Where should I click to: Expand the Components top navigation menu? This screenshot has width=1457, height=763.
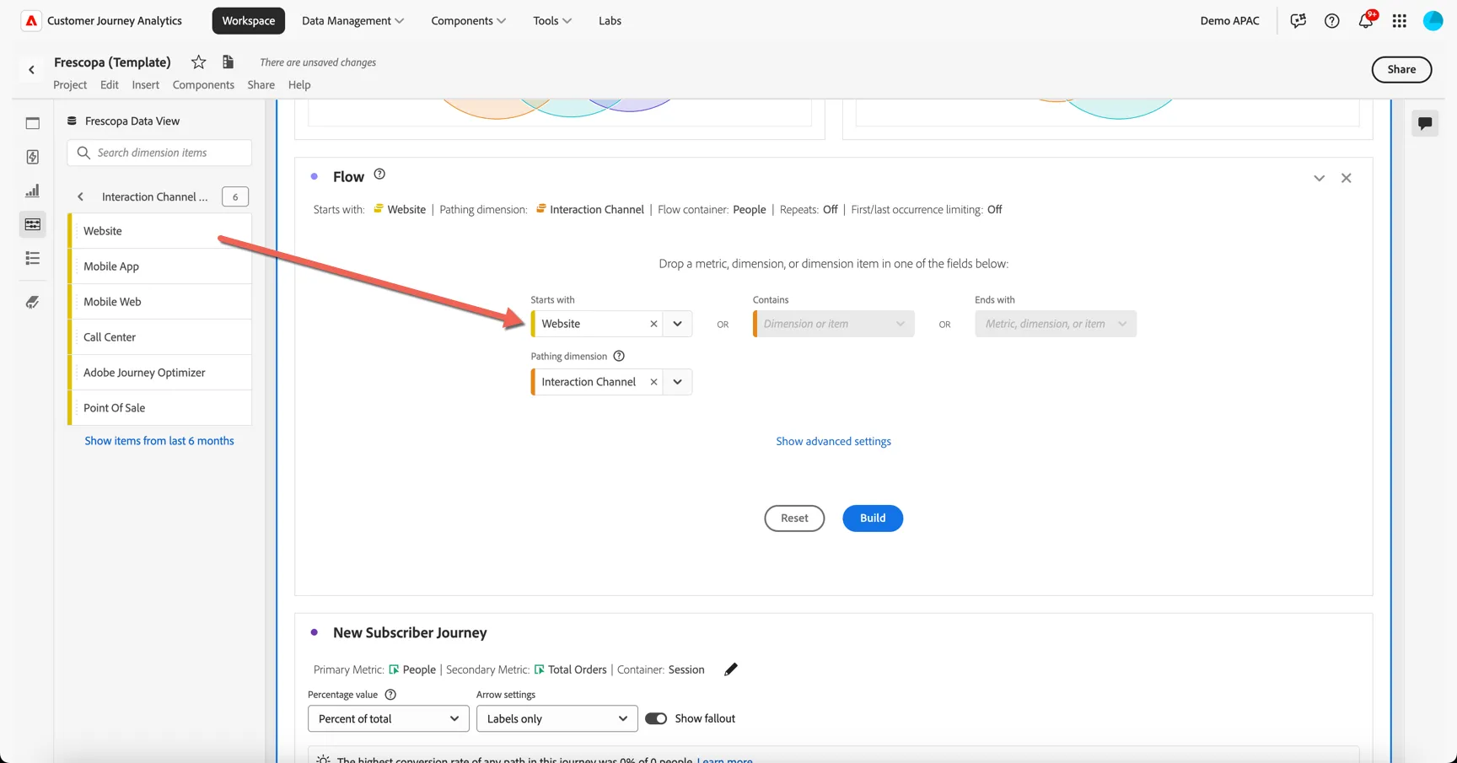click(x=469, y=21)
